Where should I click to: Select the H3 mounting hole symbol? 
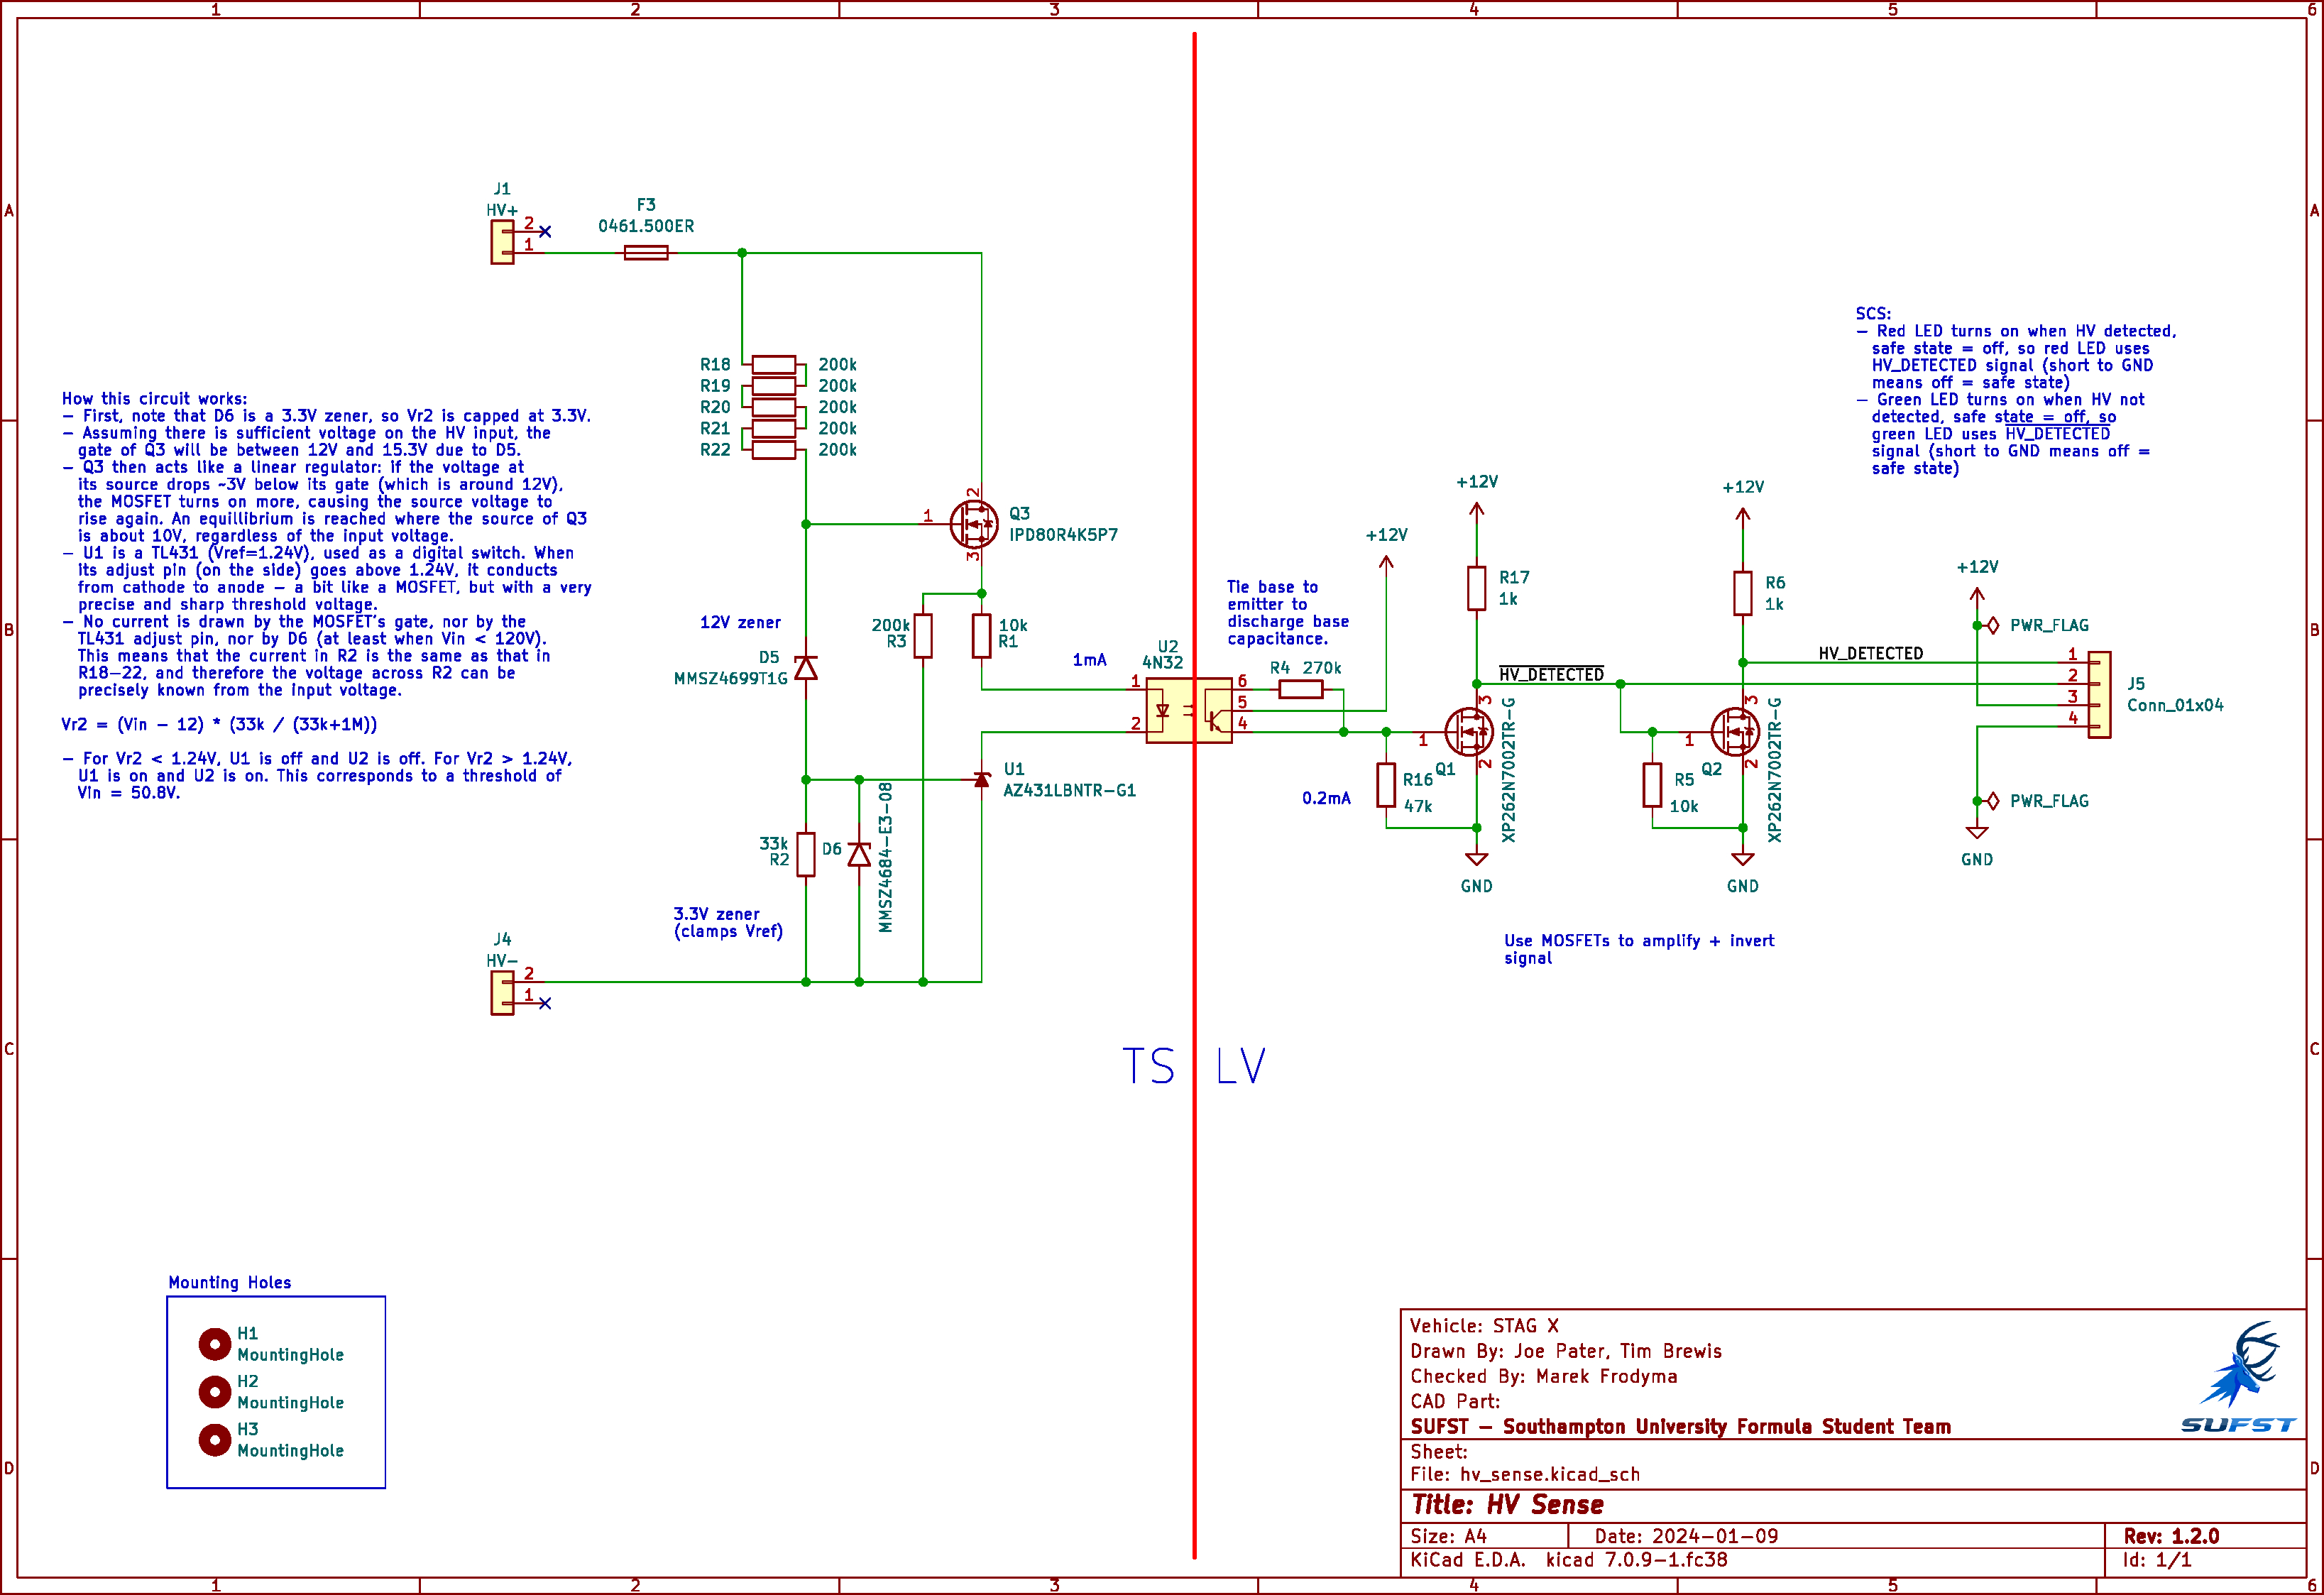click(214, 1440)
